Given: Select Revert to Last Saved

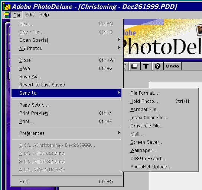Looking at the screenshot, I should pos(66,85).
